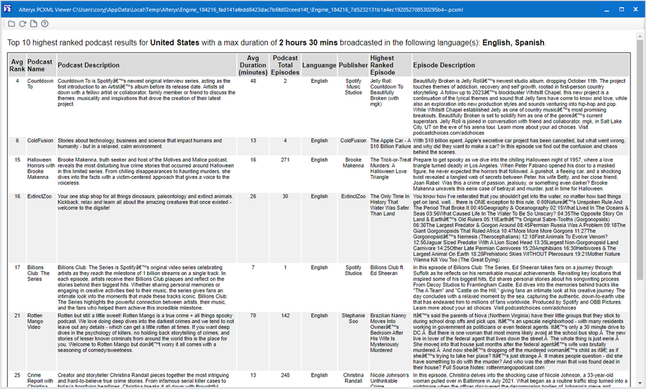Close the PCXML Viewer window
646x389 pixels.
point(636,10)
